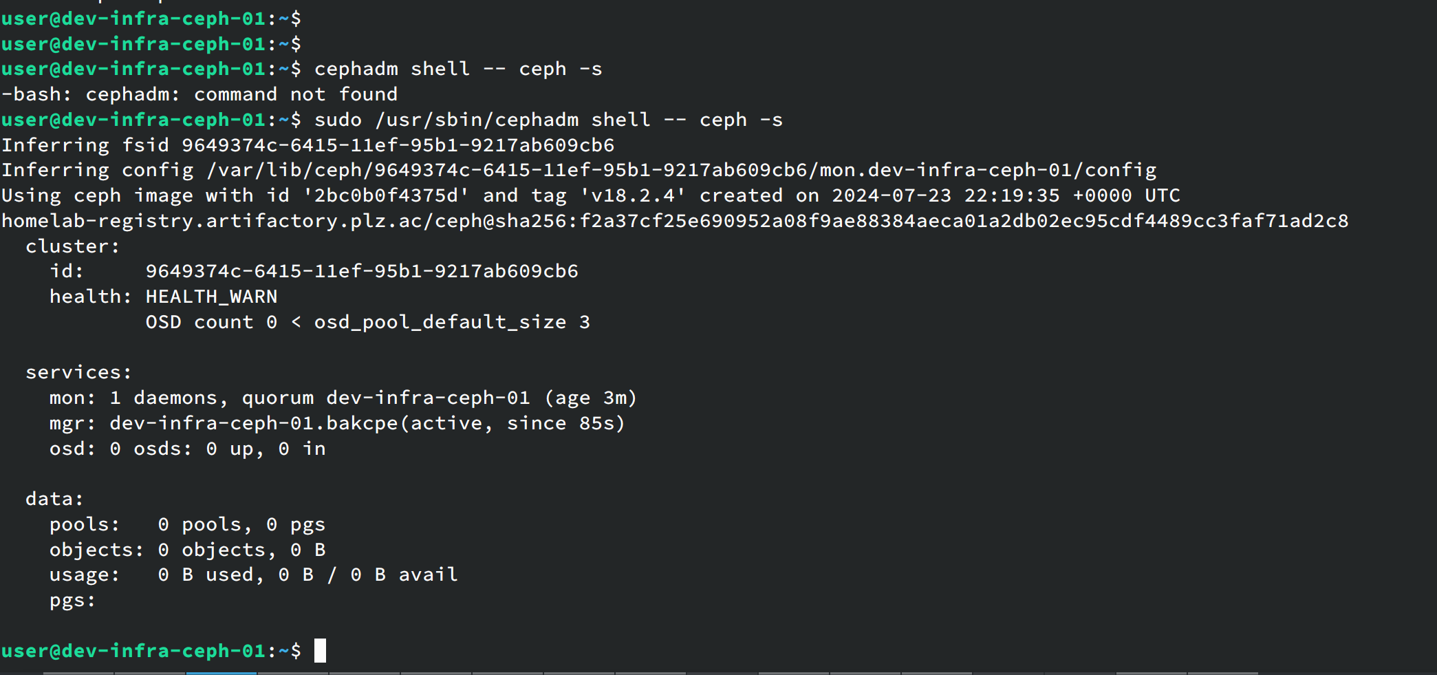1437x675 pixels.
Task: Click the HEALTH_WARN status text
Action: (x=211, y=297)
